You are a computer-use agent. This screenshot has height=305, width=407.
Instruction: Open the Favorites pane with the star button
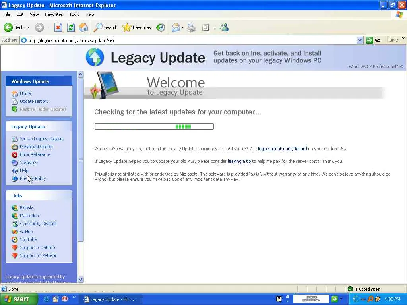(x=137, y=27)
